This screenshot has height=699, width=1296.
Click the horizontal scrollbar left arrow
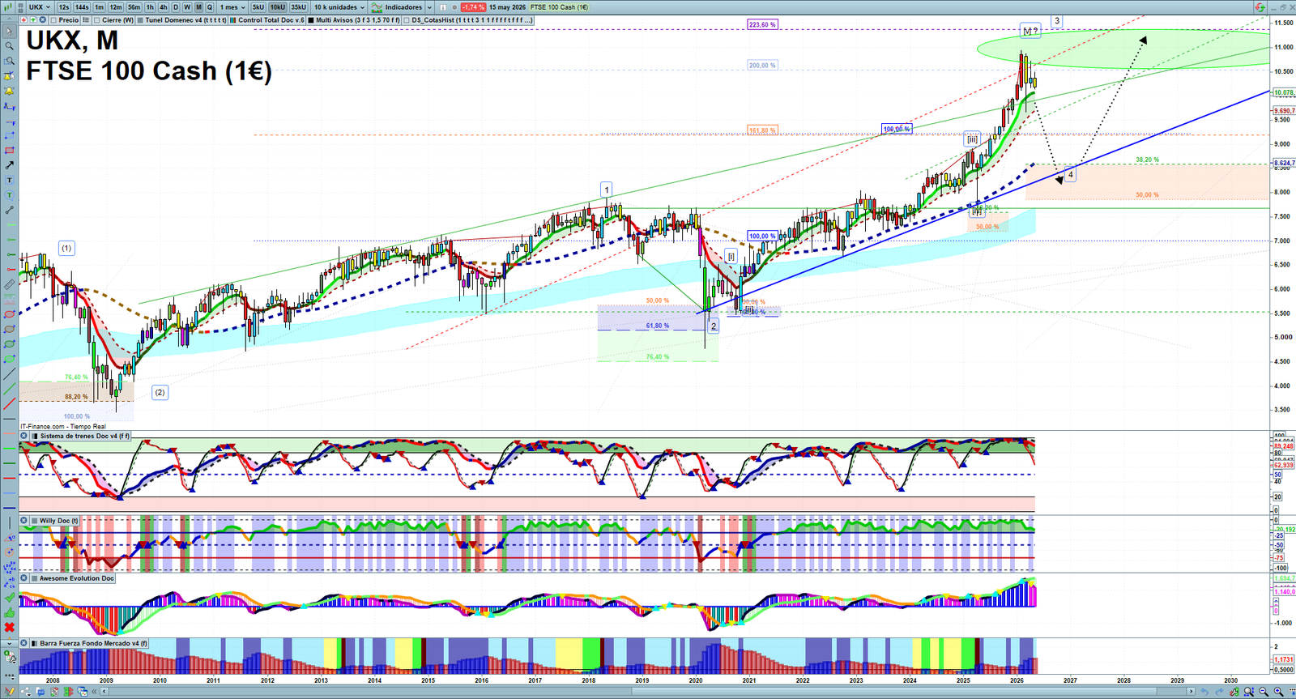click(104, 691)
